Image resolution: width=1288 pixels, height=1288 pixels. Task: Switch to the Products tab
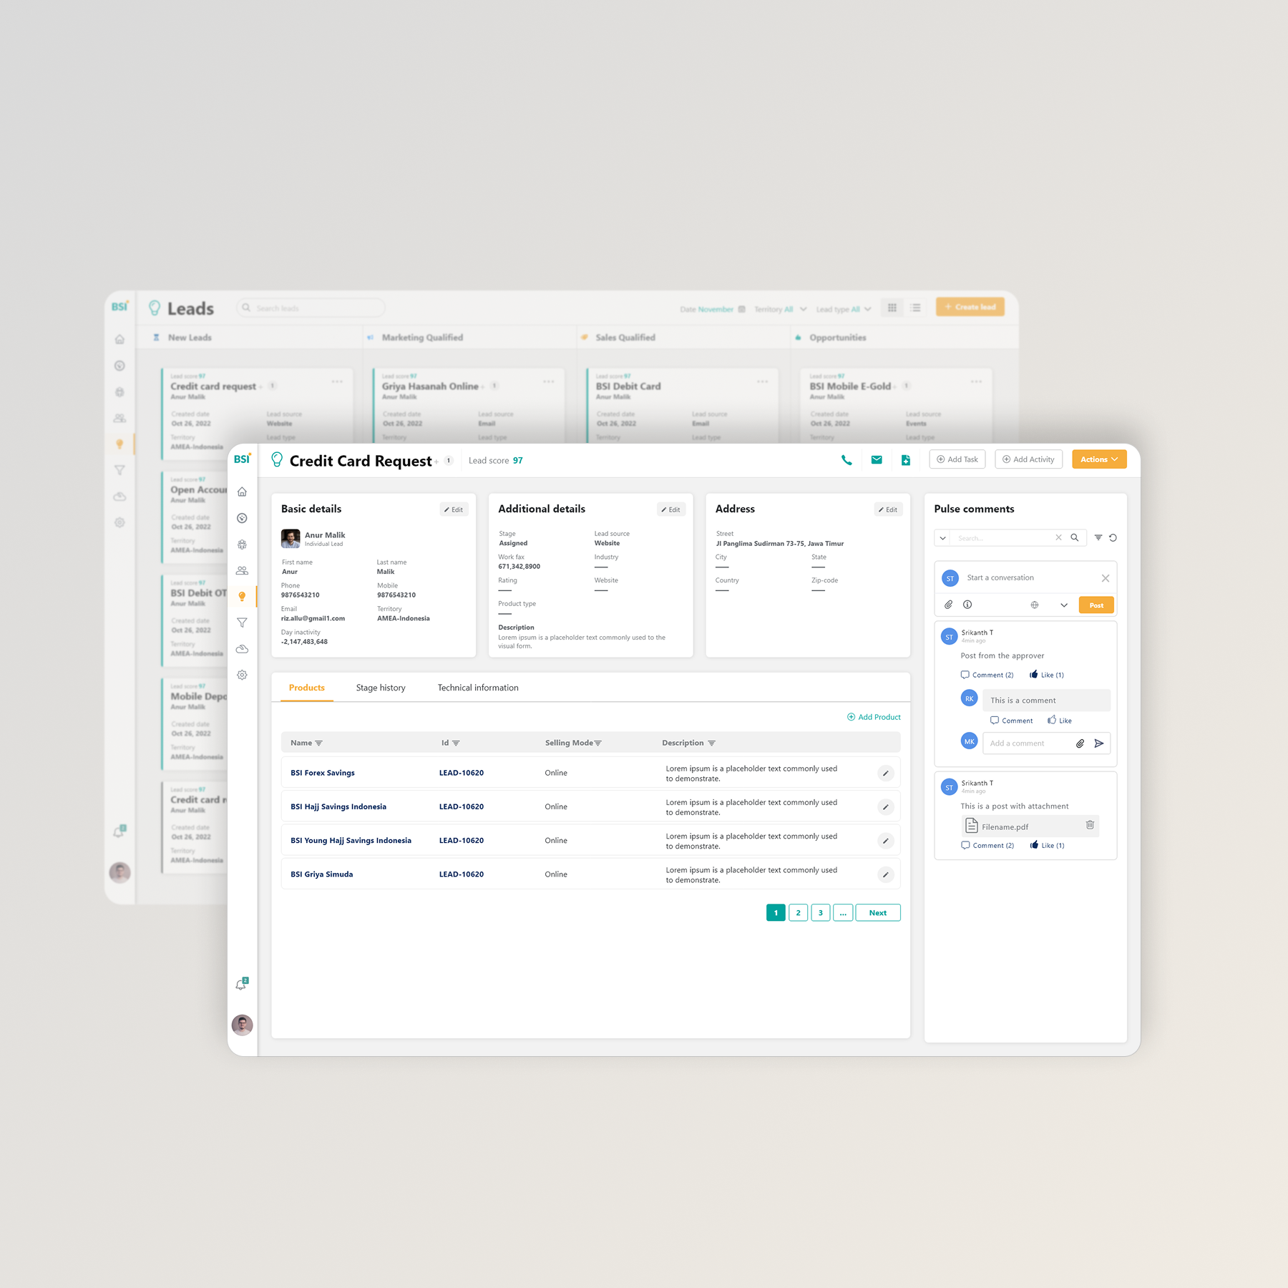pyautogui.click(x=307, y=688)
